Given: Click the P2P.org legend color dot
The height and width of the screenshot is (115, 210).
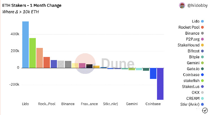Looking at the screenshot, I should click(x=202, y=39).
